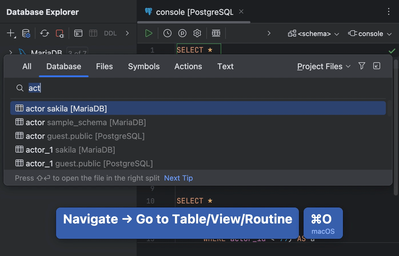Run the query with green Execute button
The height and width of the screenshot is (256, 399).
point(149,33)
